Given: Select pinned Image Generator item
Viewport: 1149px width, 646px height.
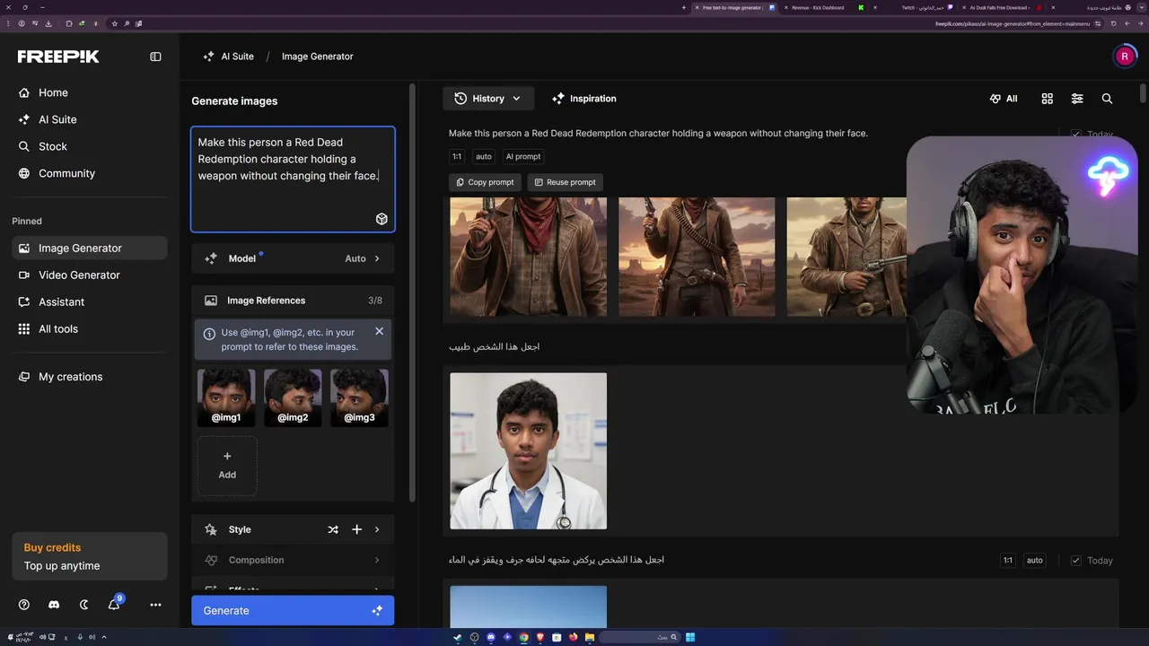Looking at the screenshot, I should (90, 248).
